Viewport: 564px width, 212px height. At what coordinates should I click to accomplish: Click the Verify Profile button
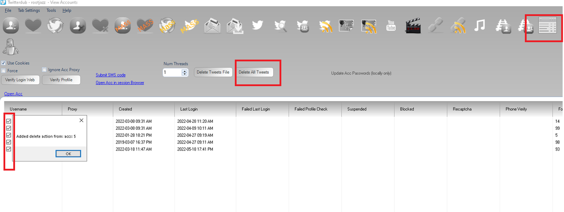click(x=61, y=80)
